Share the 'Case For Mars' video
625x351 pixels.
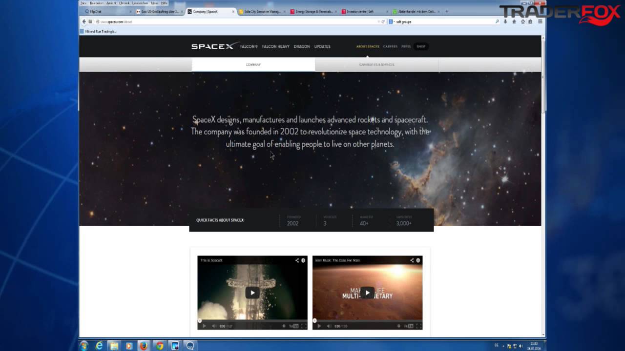point(412,260)
